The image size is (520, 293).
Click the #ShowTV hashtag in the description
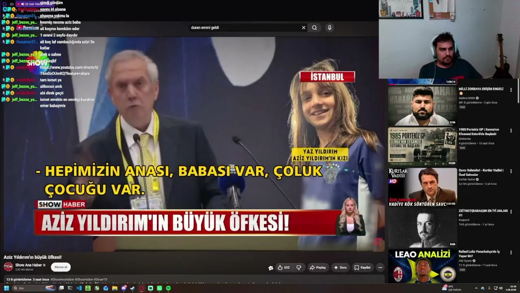coord(100,280)
